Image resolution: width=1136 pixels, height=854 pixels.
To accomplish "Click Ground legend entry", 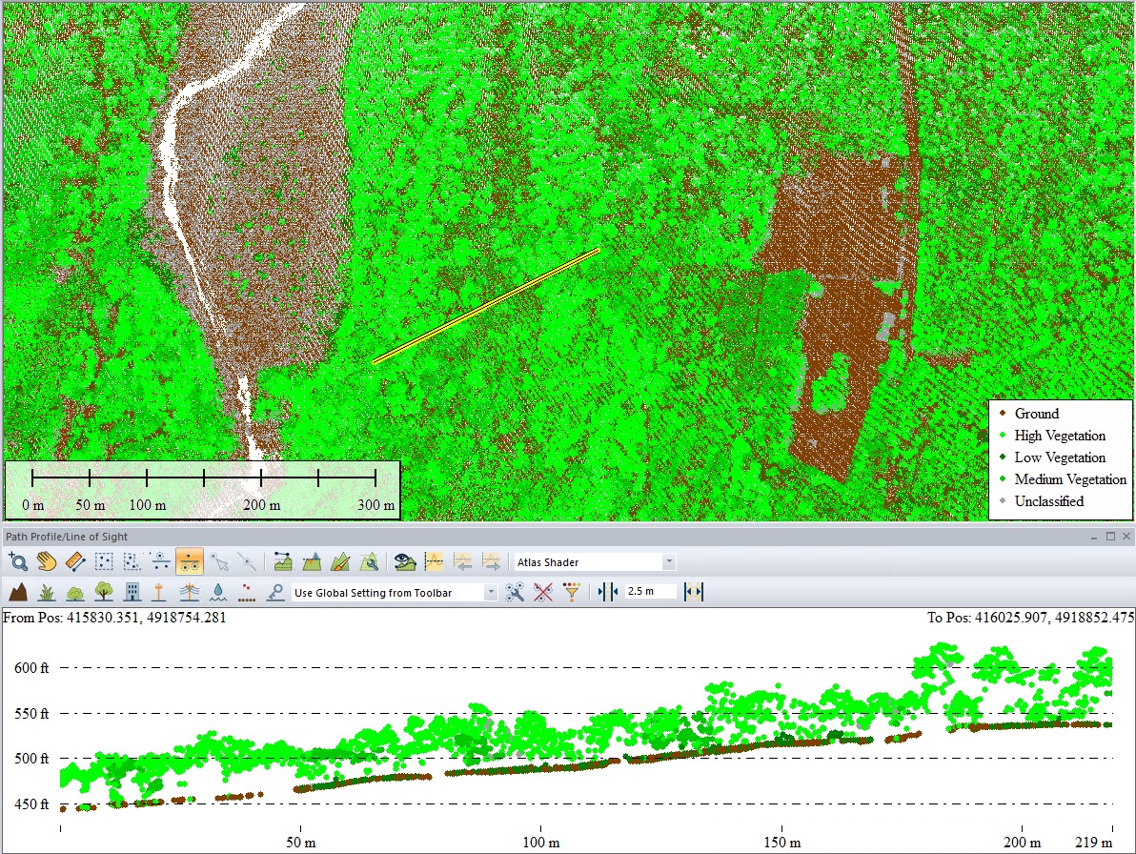I will [x=1037, y=414].
